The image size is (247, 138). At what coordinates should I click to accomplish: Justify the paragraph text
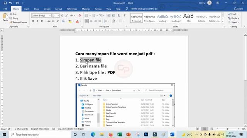point(100,21)
